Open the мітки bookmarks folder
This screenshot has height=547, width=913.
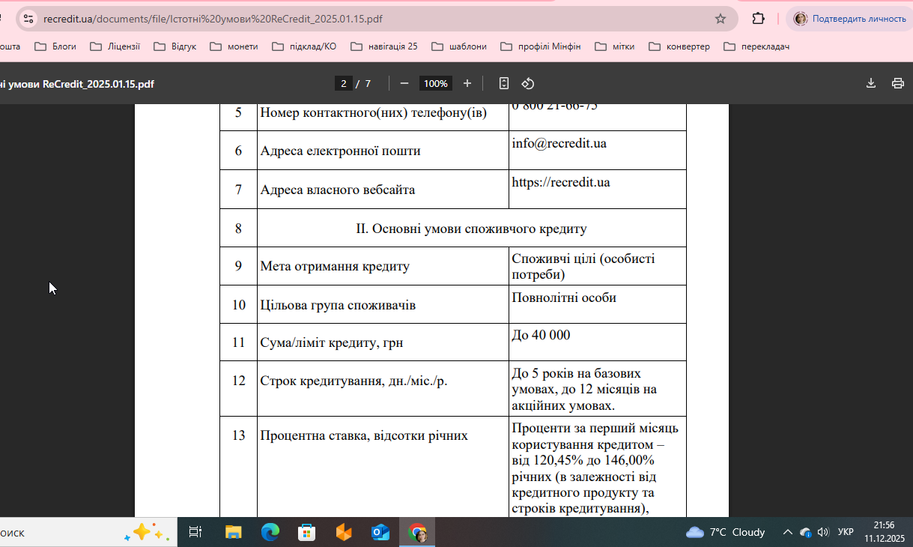pos(615,46)
